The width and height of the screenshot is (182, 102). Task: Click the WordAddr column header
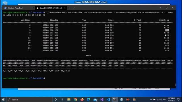pyautogui.click(x=26, y=20)
